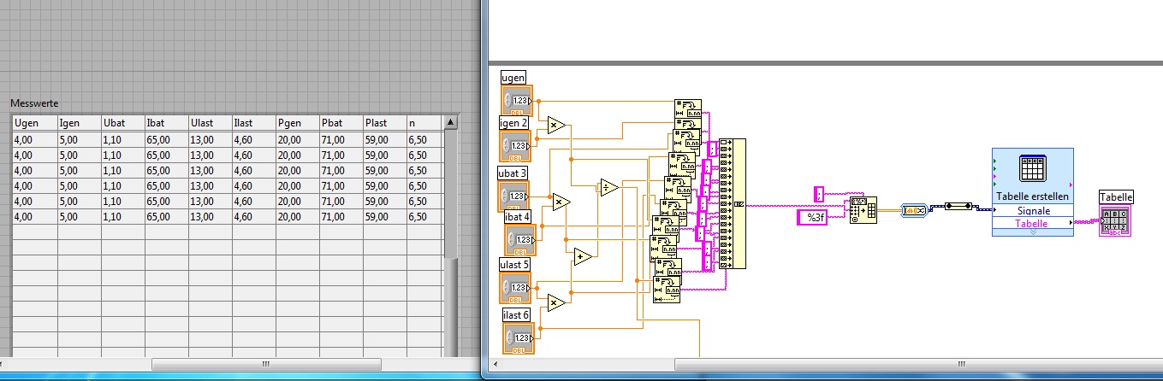Click the Tabelle erstellen Express VI icon

1032,170
